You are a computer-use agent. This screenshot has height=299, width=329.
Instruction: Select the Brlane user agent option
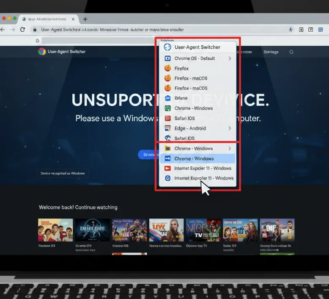tap(181, 98)
